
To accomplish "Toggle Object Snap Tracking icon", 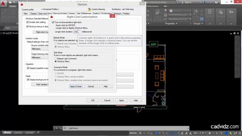I will coord(171,133).
